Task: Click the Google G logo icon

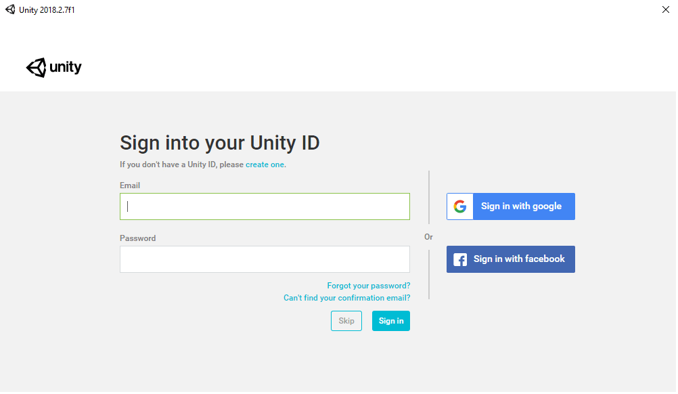Action: [x=461, y=206]
